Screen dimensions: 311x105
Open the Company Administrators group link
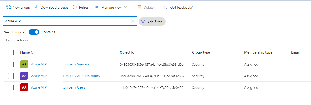click(81, 76)
